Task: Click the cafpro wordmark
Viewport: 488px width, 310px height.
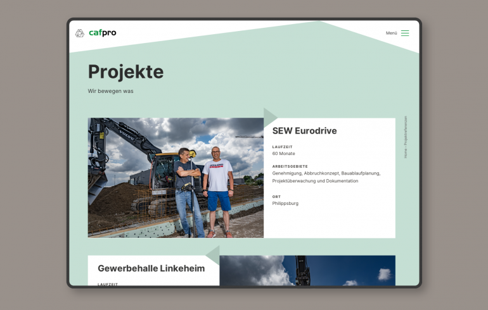Action: [x=103, y=33]
